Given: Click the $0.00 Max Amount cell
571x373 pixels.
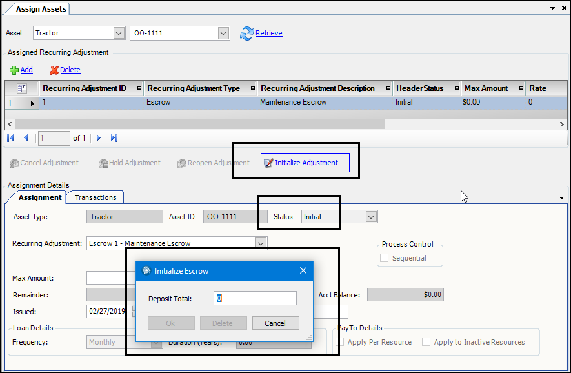Looking at the screenshot, I should pos(494,103).
